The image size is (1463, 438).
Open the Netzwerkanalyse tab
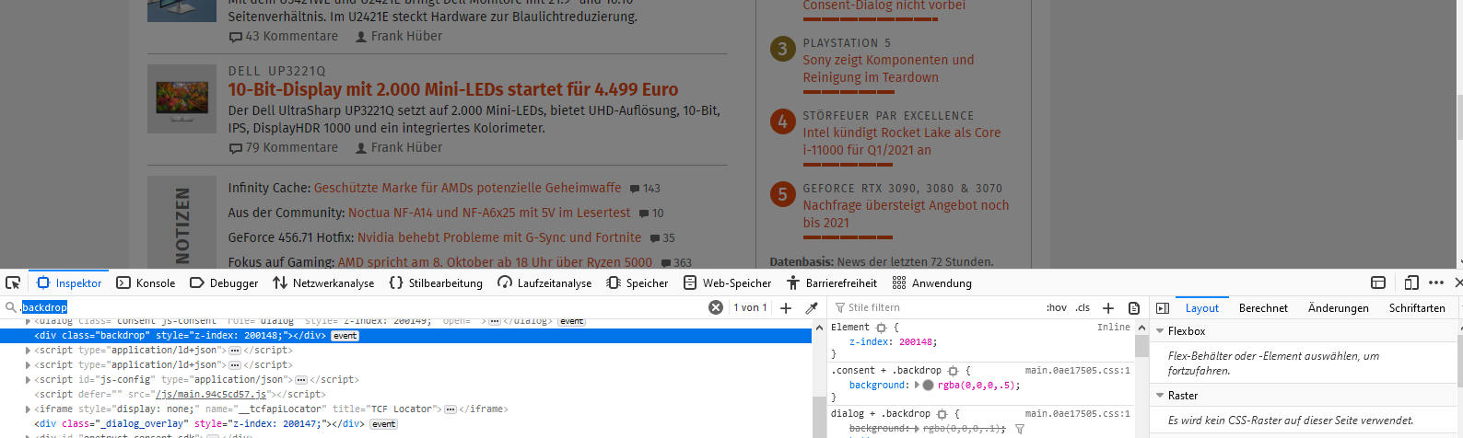323,282
